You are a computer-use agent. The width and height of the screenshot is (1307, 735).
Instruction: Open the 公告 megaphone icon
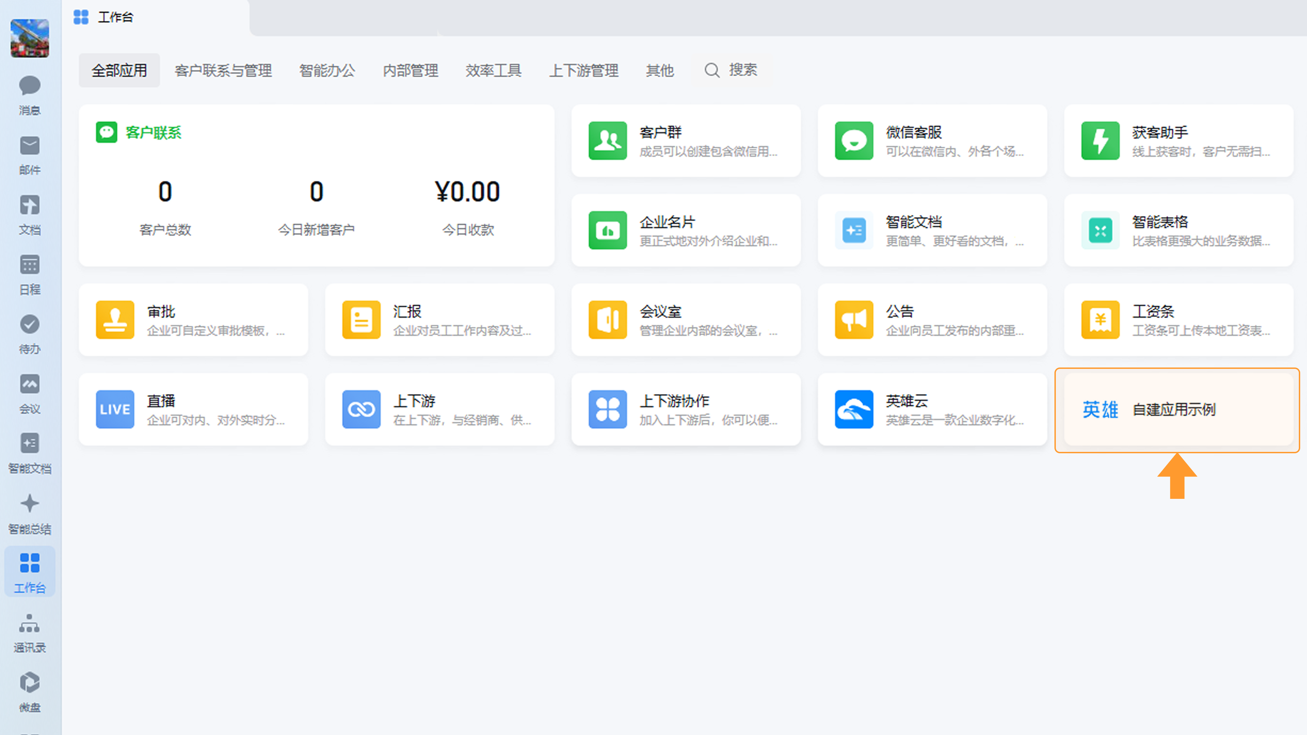(x=854, y=320)
